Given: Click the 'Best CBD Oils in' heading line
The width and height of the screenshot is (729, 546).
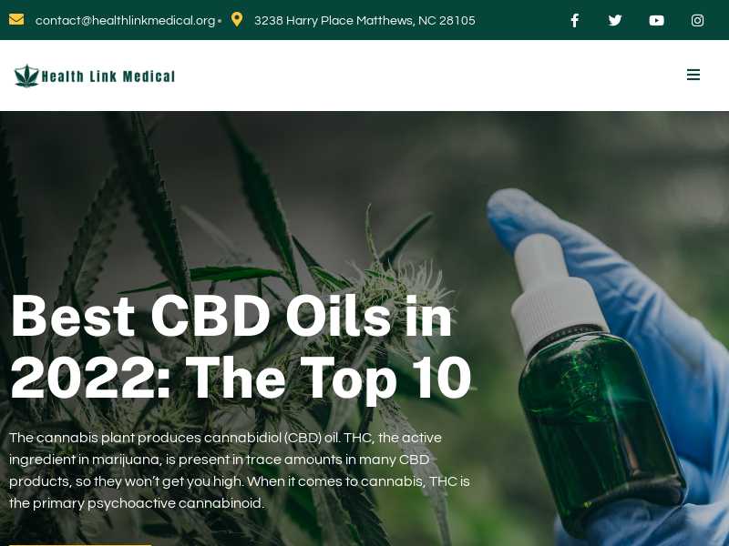Looking at the screenshot, I should pos(231,316).
